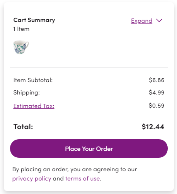Click the $12.44 total amount
Screen dimensions: 177x194
click(153, 127)
